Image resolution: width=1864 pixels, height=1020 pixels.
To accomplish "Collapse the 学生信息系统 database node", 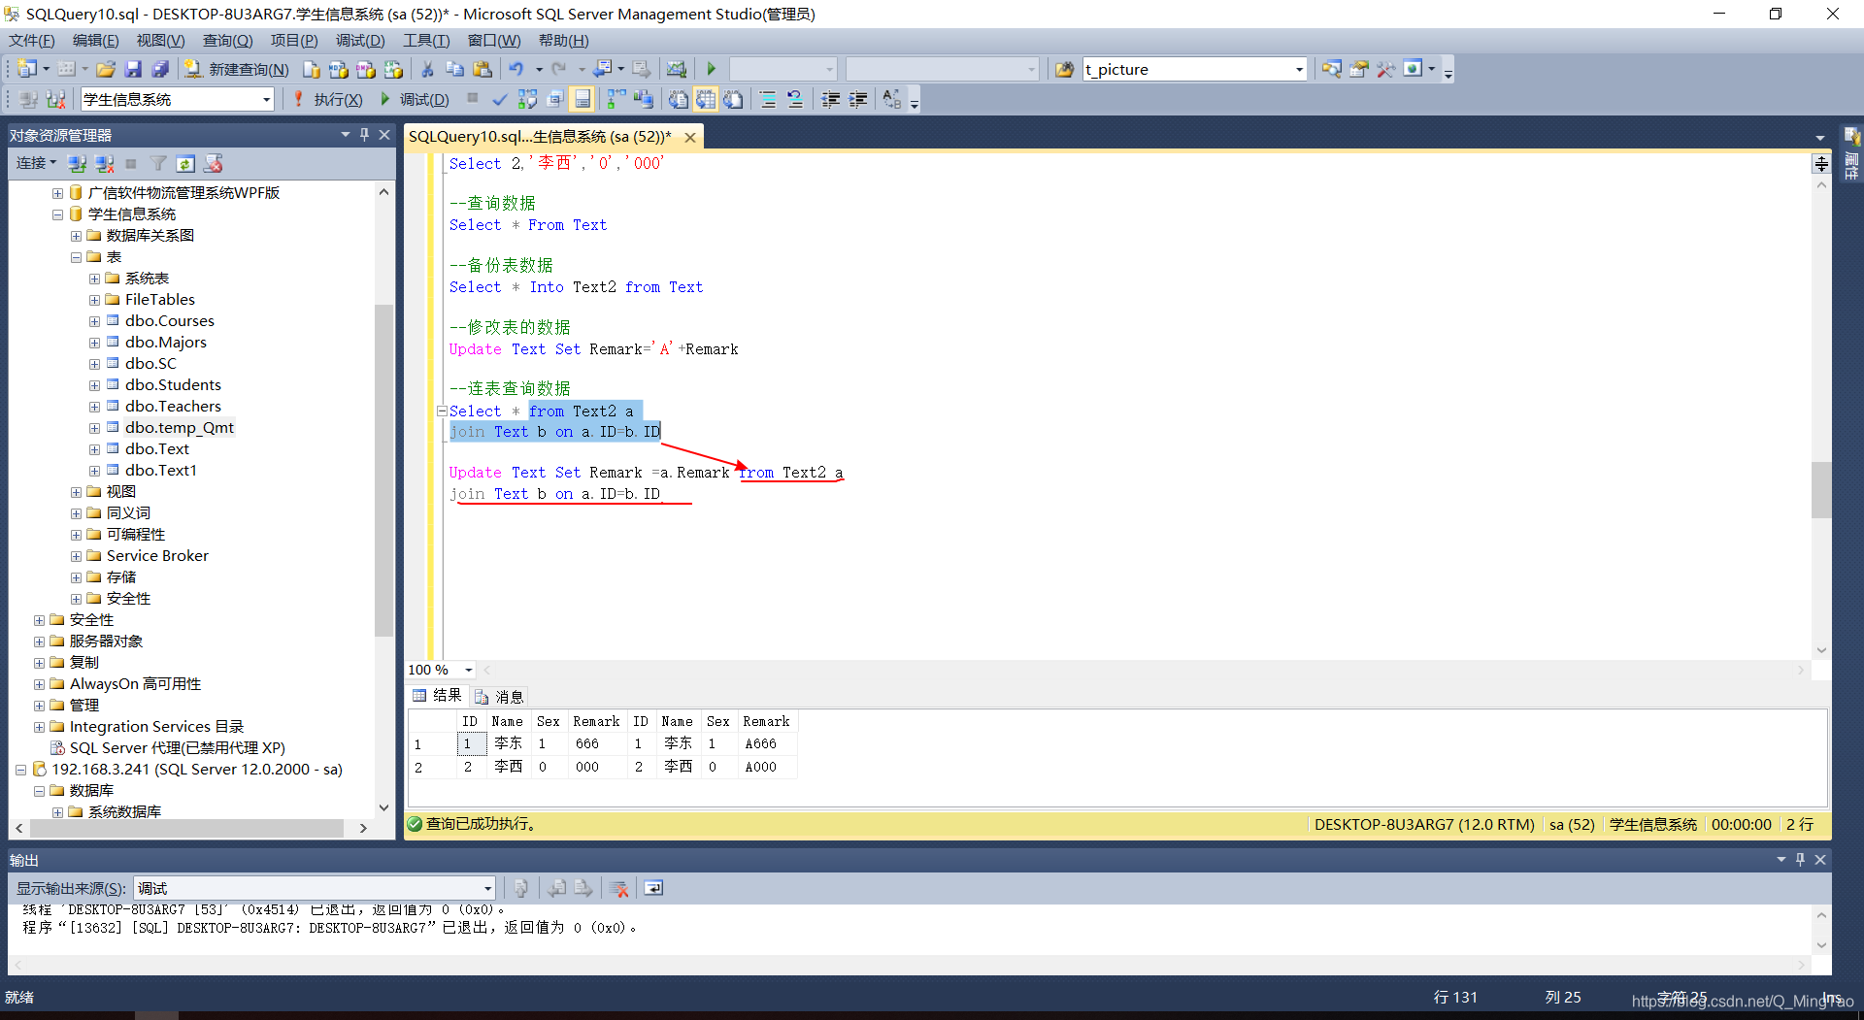I will (57, 214).
